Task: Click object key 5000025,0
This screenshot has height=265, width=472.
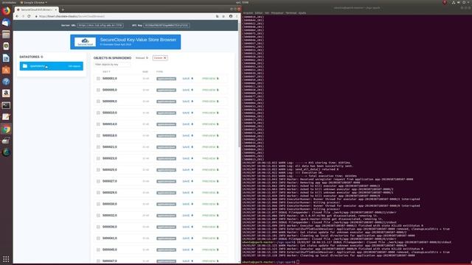Action: coord(110,170)
